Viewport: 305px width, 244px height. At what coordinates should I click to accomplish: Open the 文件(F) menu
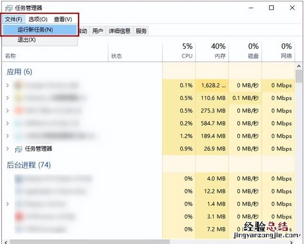(13, 19)
